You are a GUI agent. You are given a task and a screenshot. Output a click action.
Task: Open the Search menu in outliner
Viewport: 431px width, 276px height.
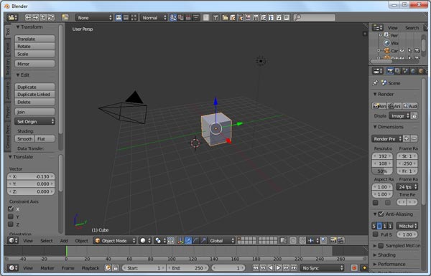coord(412,28)
